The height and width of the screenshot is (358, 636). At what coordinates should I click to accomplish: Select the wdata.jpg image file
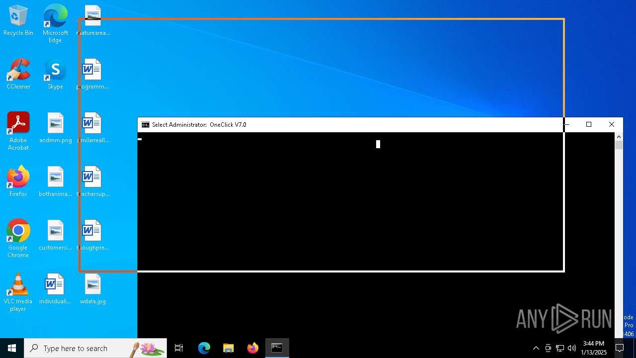[x=92, y=289]
